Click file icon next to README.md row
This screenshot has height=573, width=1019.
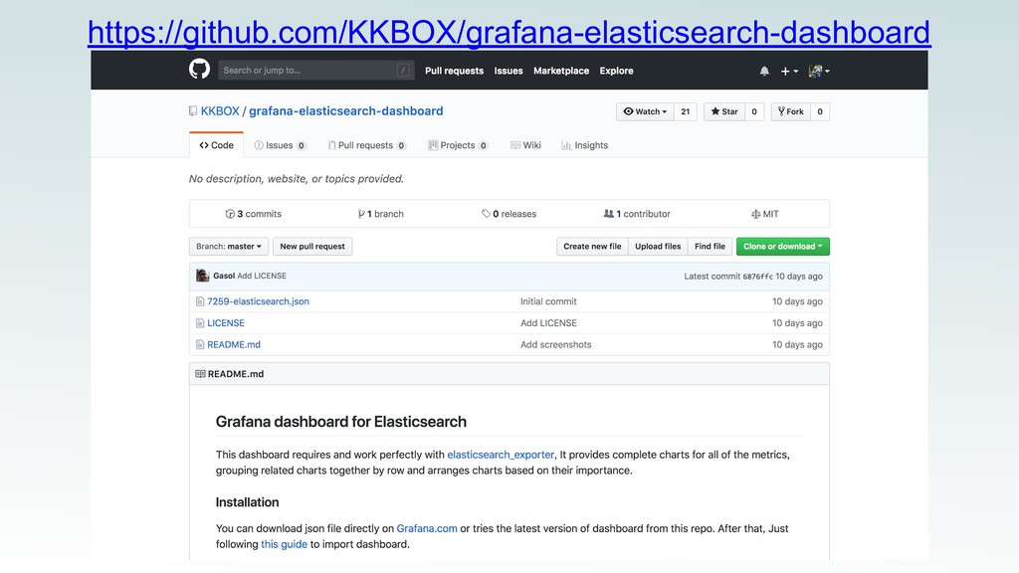pos(200,344)
